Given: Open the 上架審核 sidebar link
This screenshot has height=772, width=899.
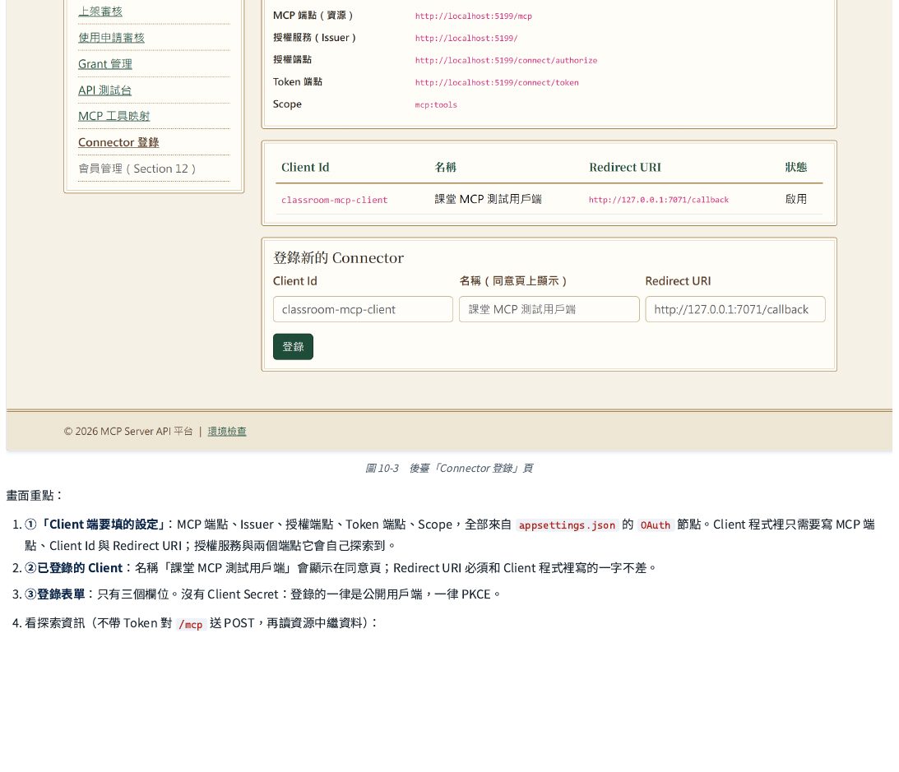Looking at the screenshot, I should click(x=100, y=12).
